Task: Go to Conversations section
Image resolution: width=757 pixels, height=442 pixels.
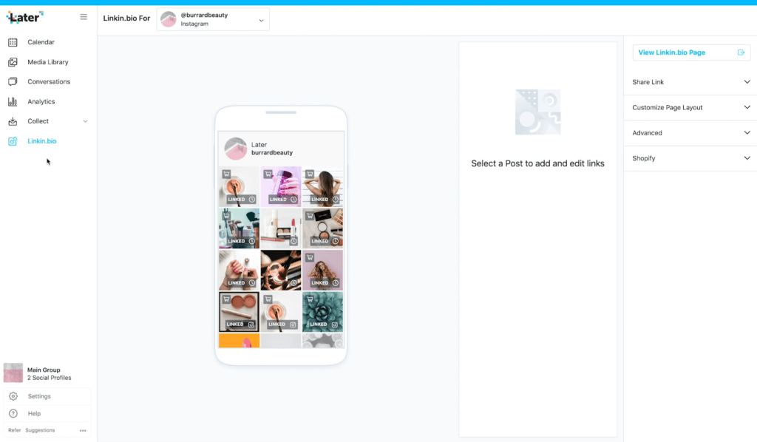Action: coord(49,81)
